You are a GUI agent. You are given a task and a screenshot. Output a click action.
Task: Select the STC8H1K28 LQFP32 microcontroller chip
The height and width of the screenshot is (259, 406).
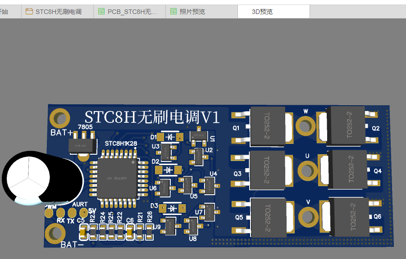pyautogui.click(x=117, y=178)
